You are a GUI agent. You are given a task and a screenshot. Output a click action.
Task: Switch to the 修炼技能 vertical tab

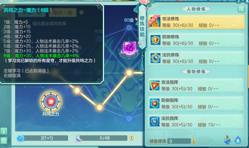(142, 26)
